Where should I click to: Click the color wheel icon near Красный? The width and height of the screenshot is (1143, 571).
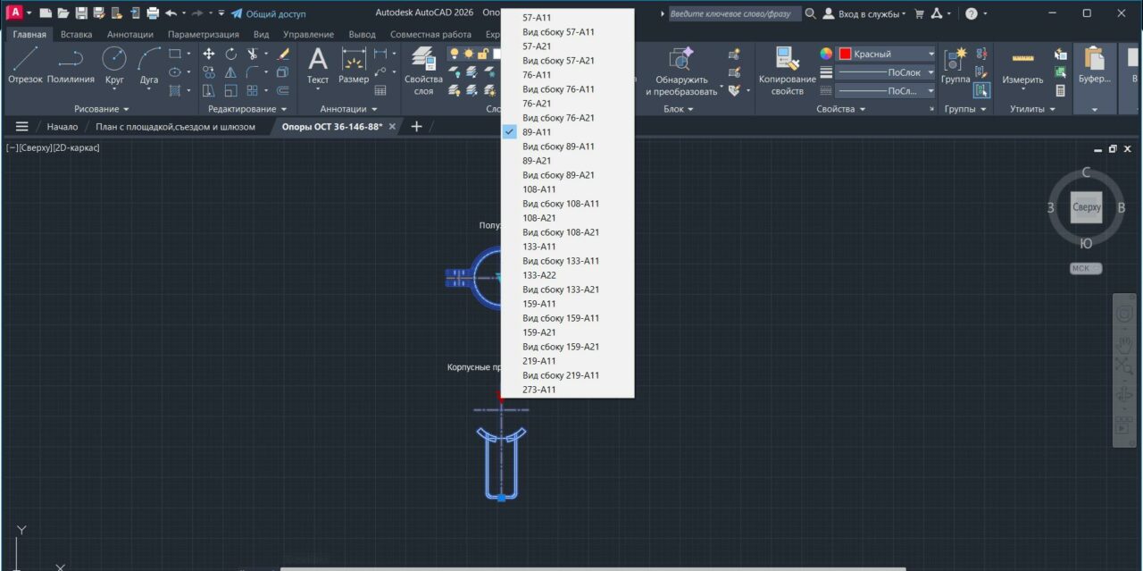(x=826, y=54)
